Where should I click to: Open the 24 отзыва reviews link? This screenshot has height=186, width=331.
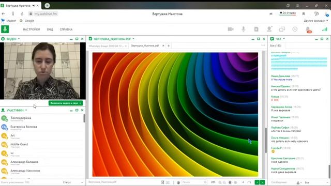pos(288,13)
